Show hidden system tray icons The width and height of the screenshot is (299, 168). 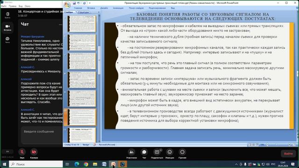point(236,164)
